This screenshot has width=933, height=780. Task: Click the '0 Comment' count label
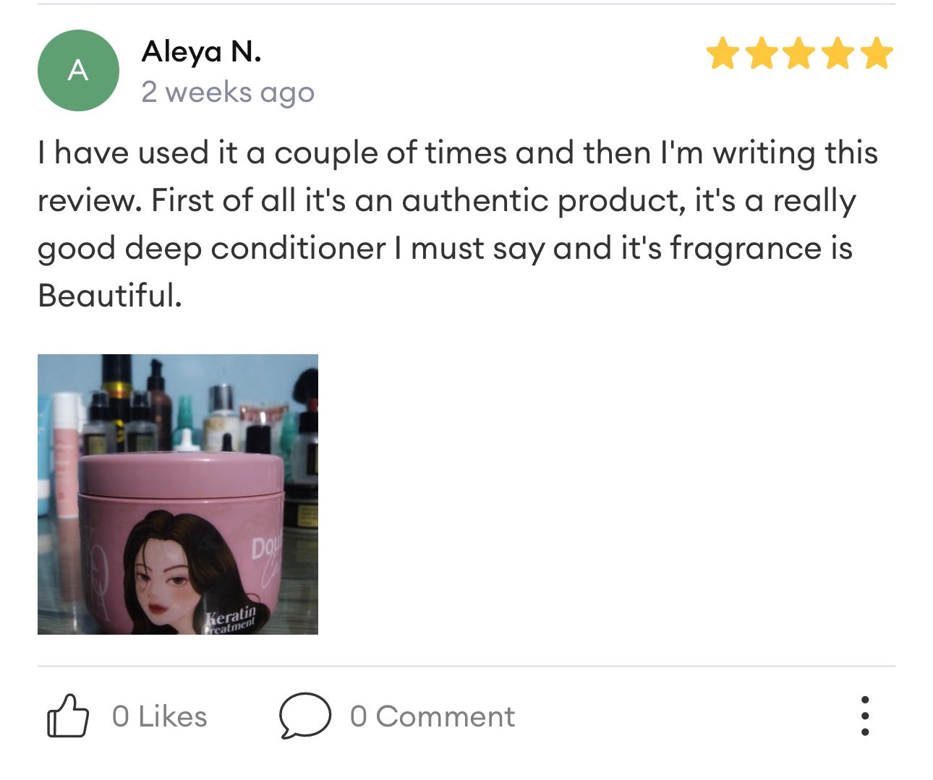433,716
